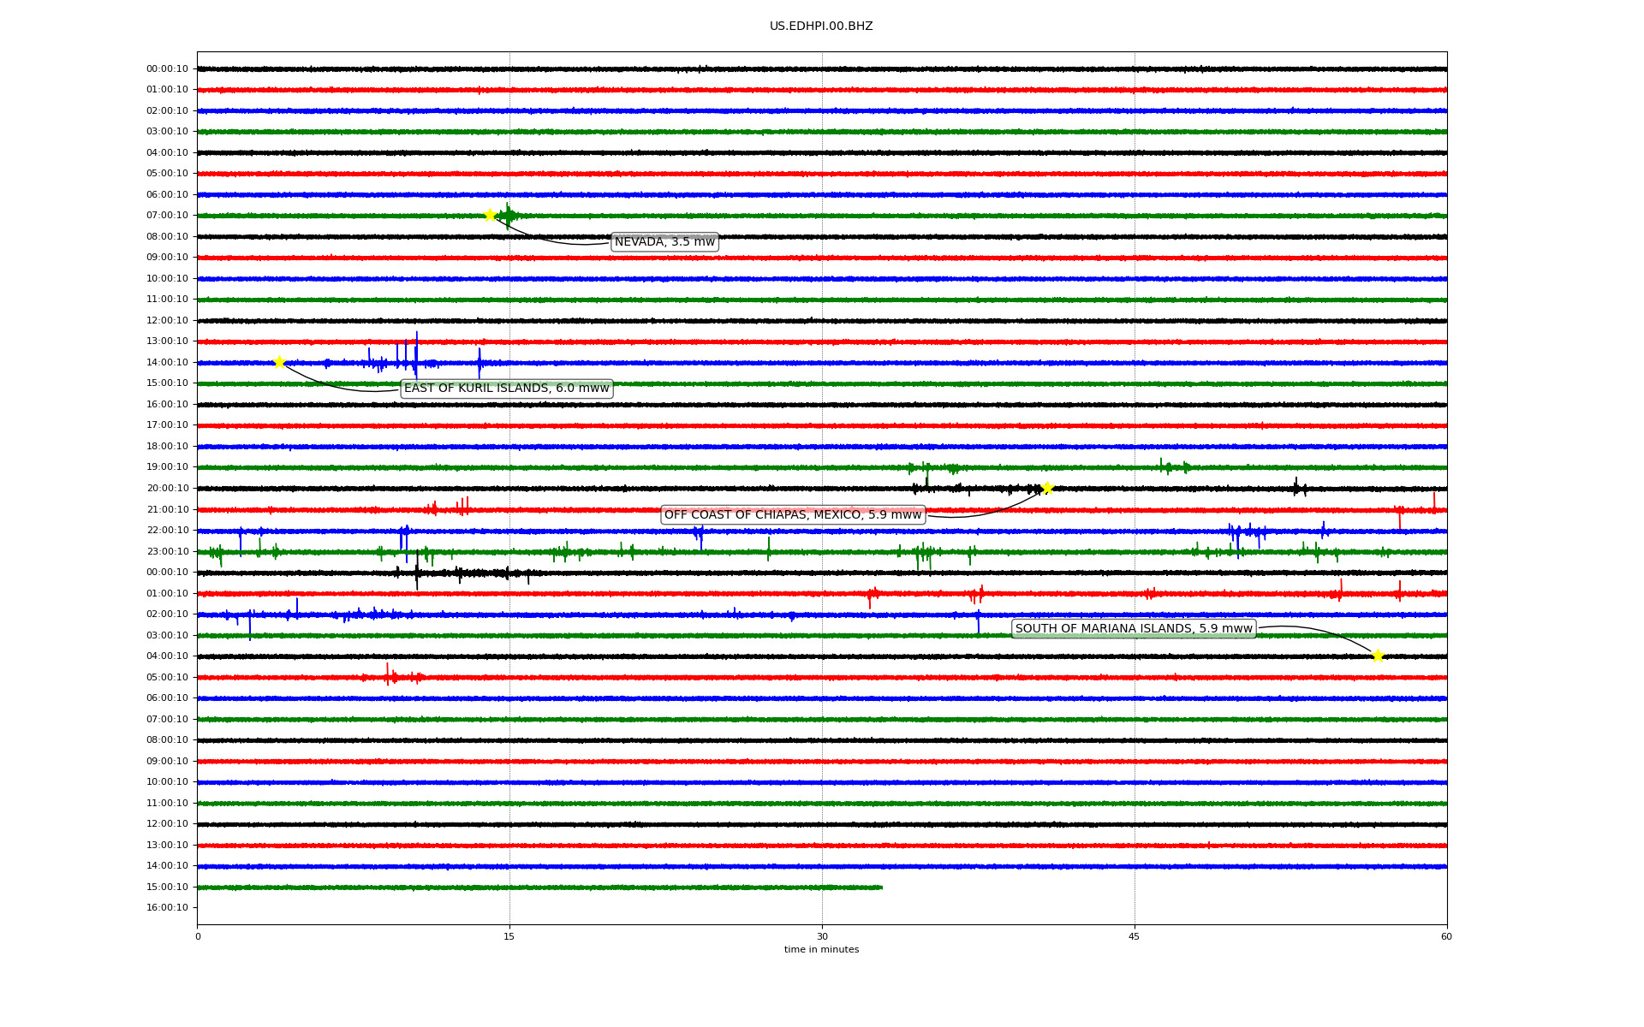Select the 22:00:10 row time label

(167, 530)
